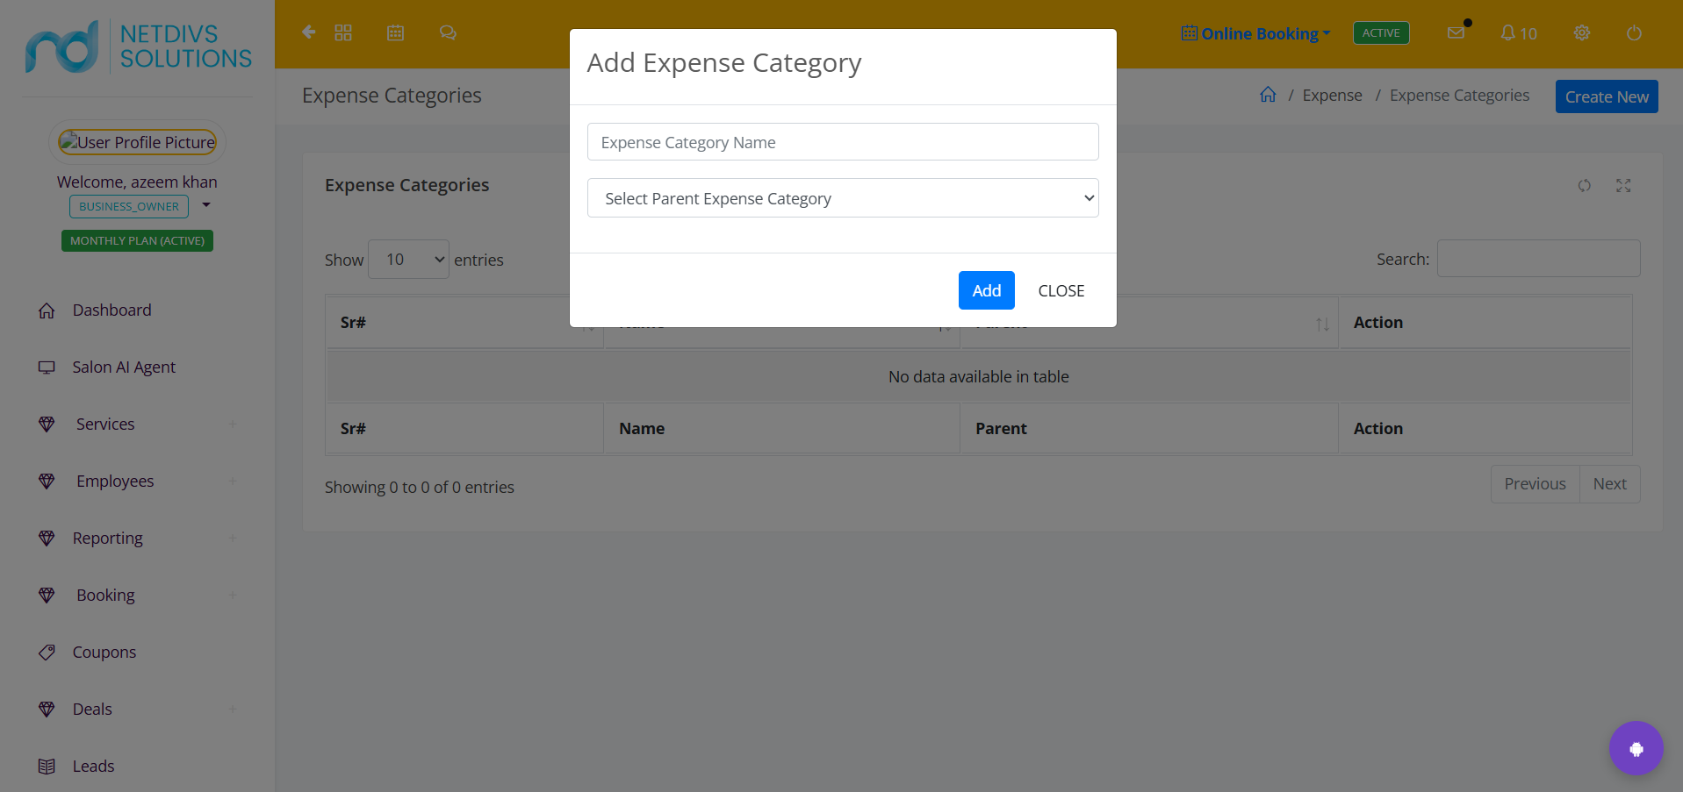
Task: Click the footer Name column label
Action: tap(642, 429)
